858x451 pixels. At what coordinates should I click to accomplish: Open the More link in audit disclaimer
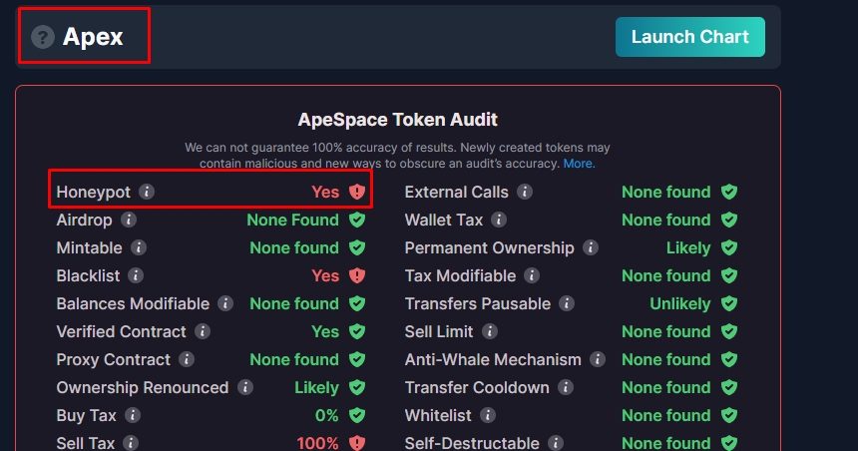(x=579, y=163)
